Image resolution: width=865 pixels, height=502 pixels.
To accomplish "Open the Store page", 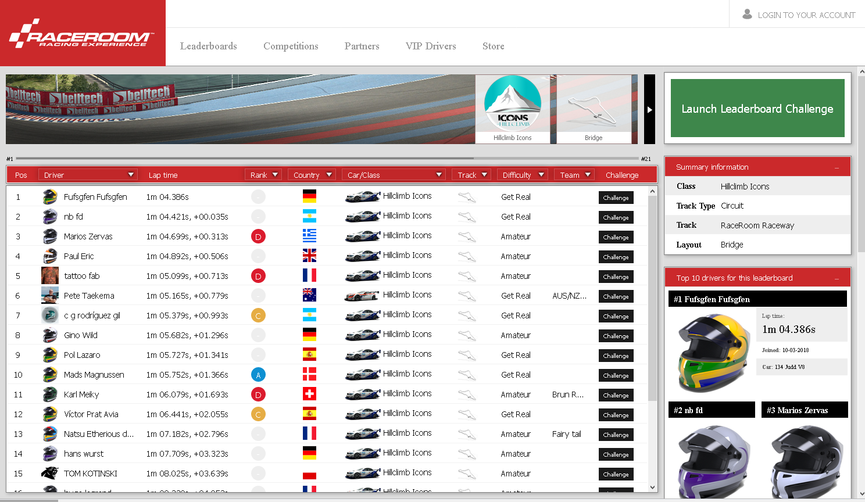I will click(494, 46).
